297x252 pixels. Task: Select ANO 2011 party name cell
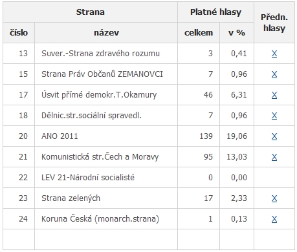click(106, 136)
